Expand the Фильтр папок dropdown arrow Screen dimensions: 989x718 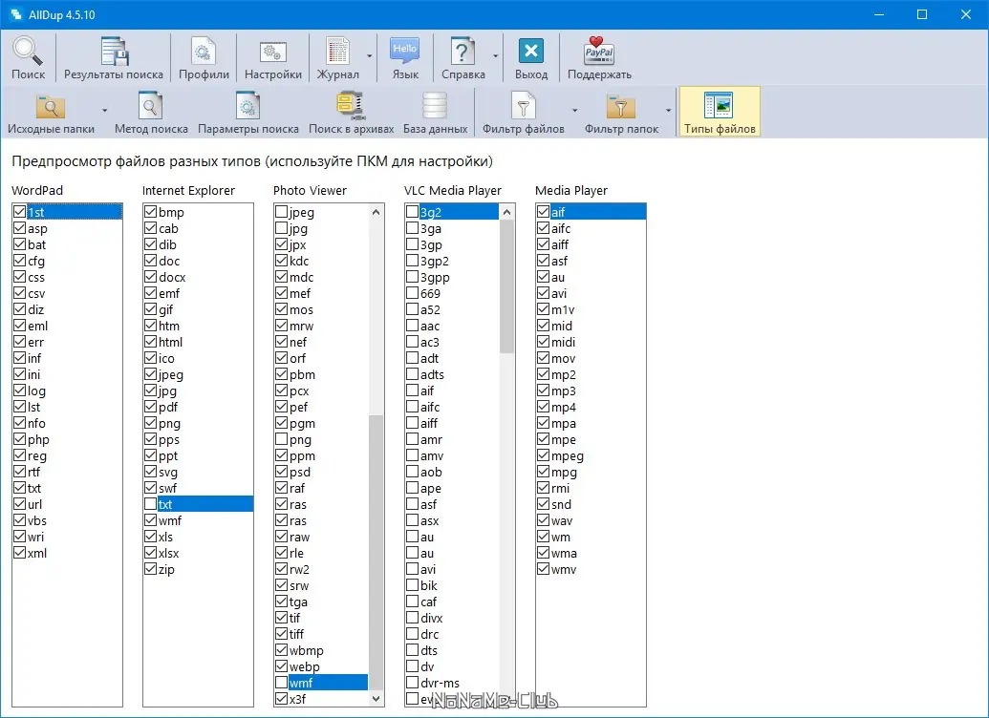tap(669, 111)
